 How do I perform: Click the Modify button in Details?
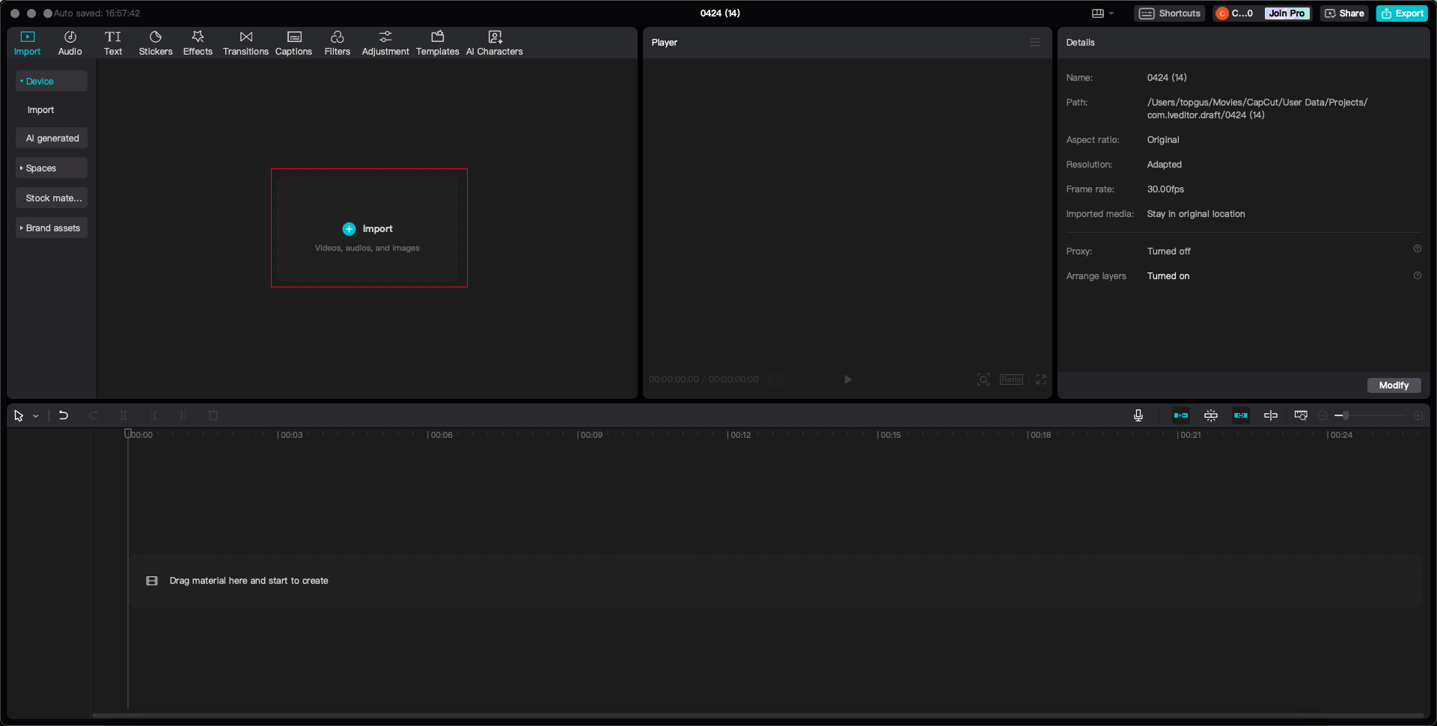pyautogui.click(x=1394, y=385)
